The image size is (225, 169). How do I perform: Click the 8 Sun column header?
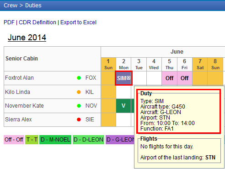click(x=215, y=64)
